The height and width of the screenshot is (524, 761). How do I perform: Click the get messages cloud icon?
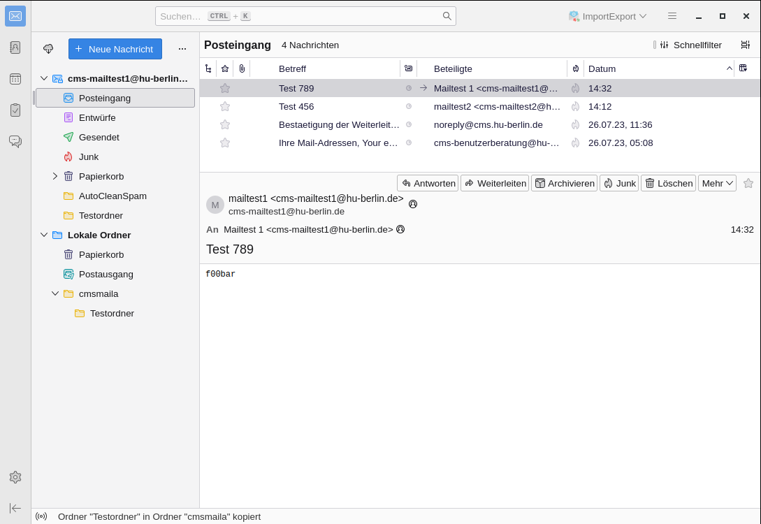click(x=48, y=49)
